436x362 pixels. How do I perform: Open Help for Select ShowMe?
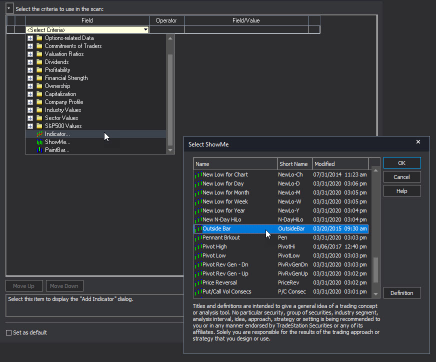(x=402, y=191)
